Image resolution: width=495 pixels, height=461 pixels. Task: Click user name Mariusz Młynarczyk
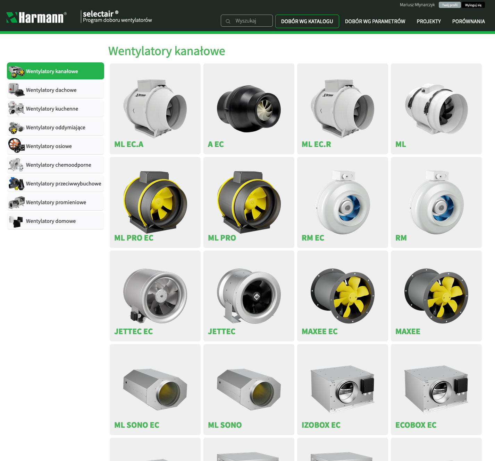(417, 5)
